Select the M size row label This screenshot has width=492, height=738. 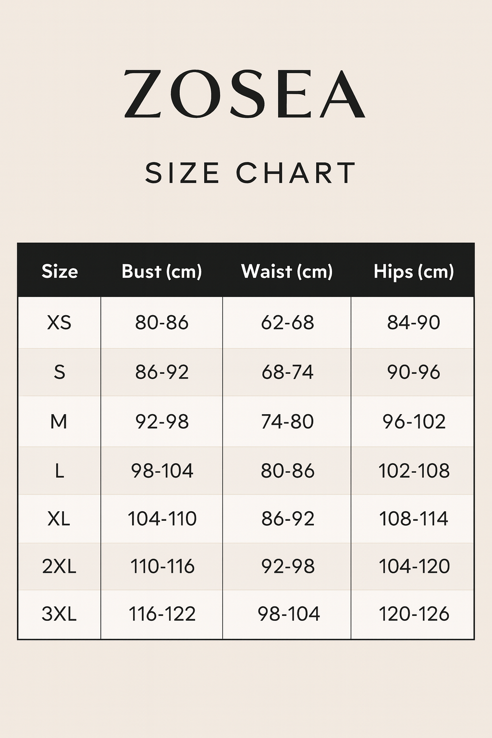point(59,422)
